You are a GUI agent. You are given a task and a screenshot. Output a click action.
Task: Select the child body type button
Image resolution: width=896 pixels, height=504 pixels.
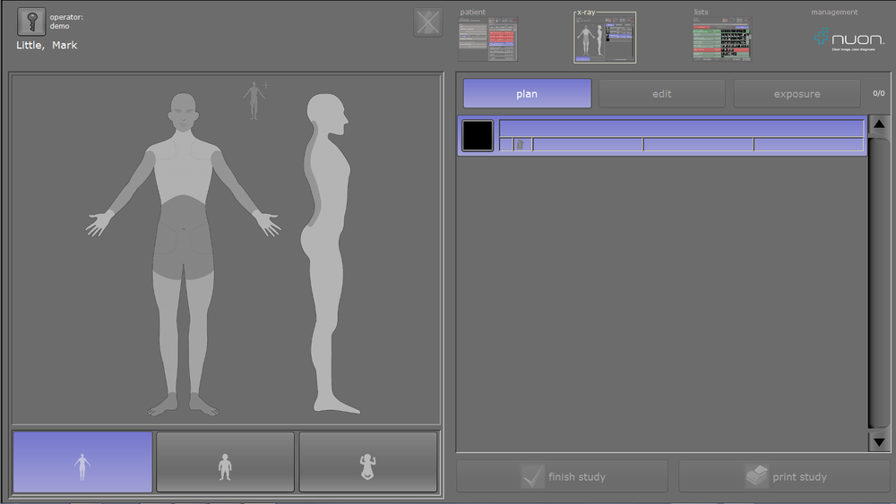coord(225,462)
